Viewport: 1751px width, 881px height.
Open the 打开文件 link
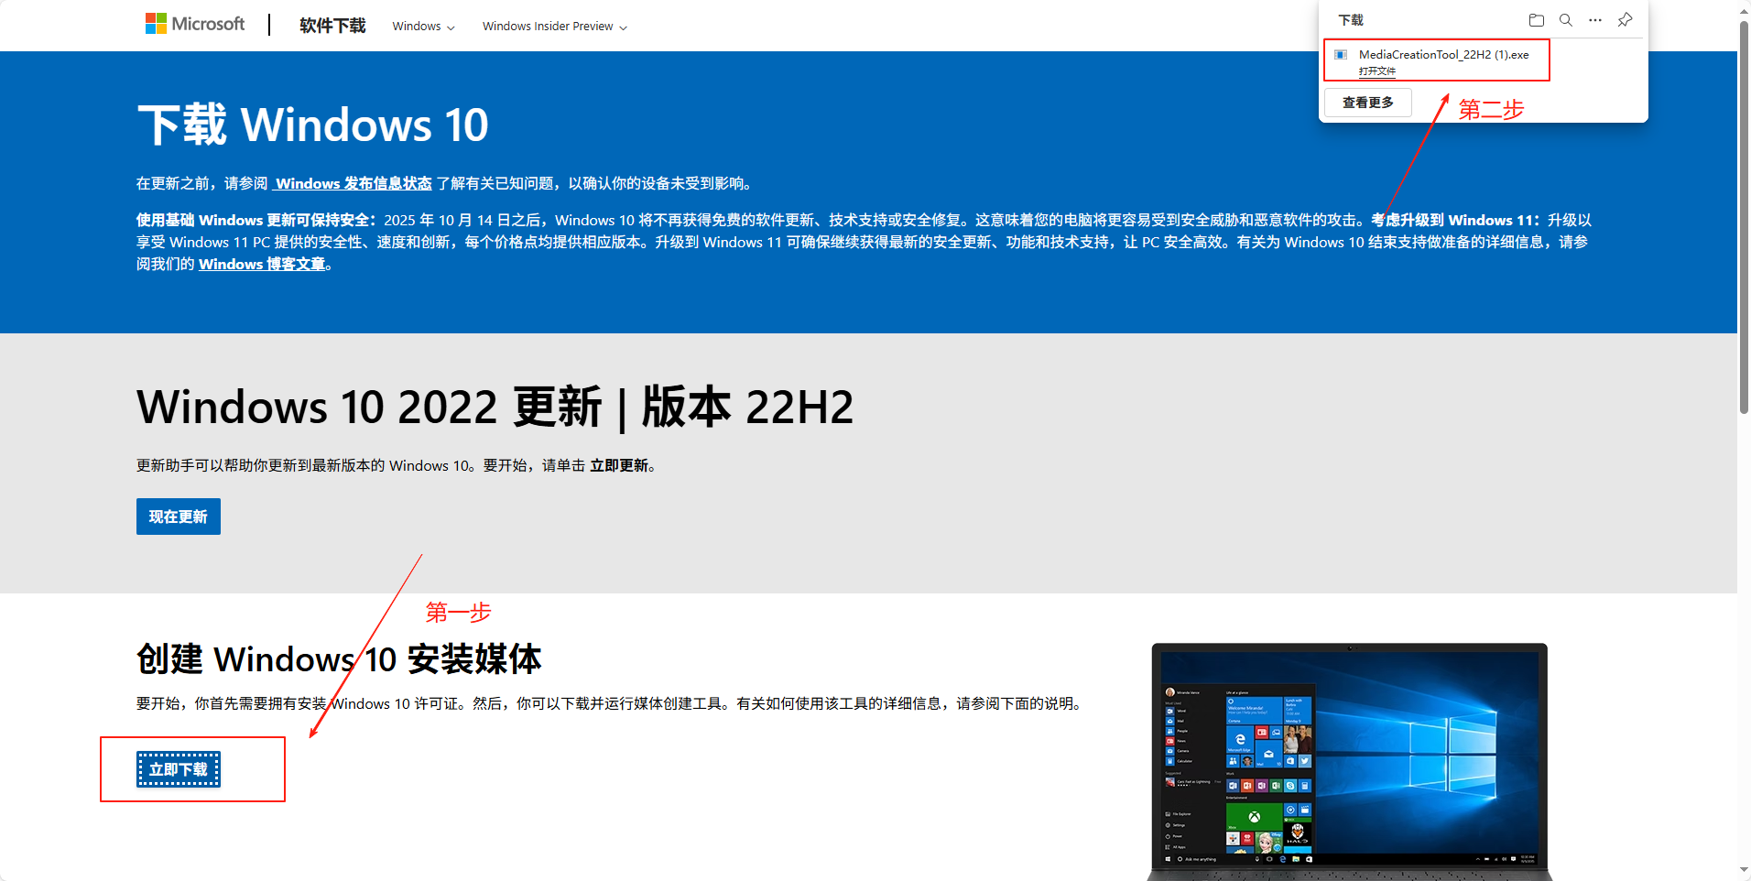click(x=1377, y=71)
